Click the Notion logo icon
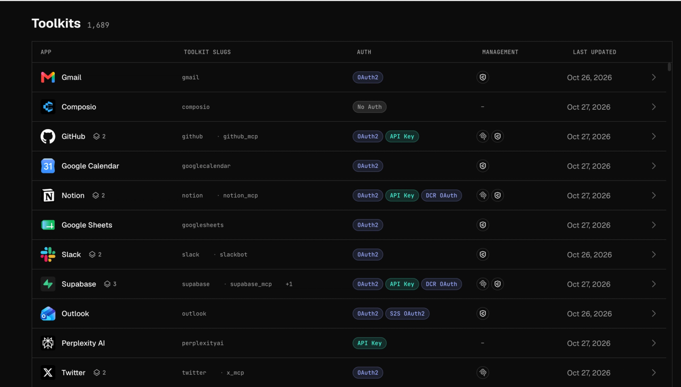The image size is (681, 387). [48, 195]
